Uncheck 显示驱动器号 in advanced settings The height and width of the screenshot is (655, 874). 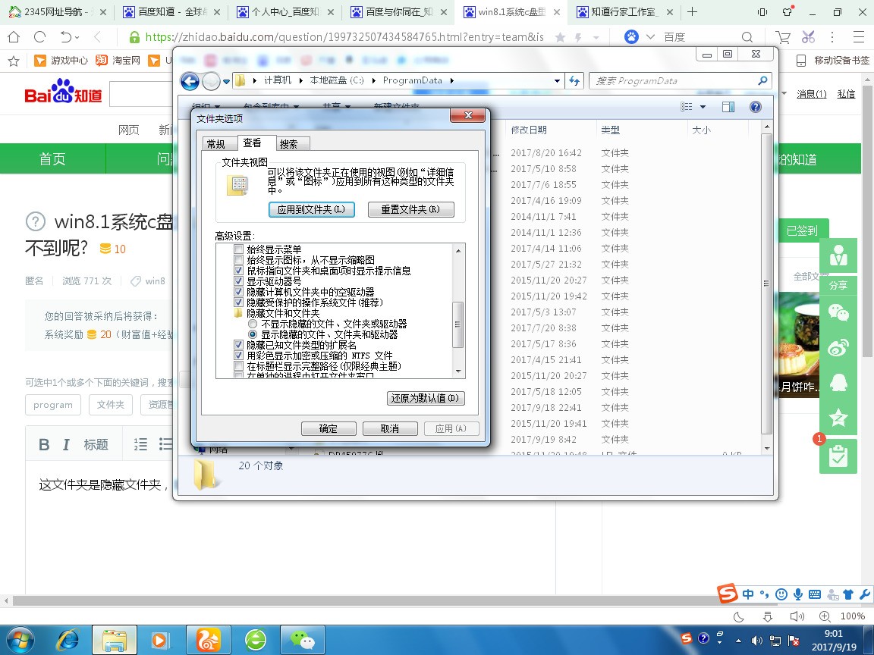pyautogui.click(x=239, y=280)
